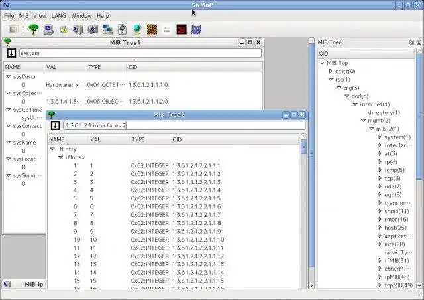Collapse the mib-2(1) node
Screen dimensions: 424x300
[x=372, y=129]
